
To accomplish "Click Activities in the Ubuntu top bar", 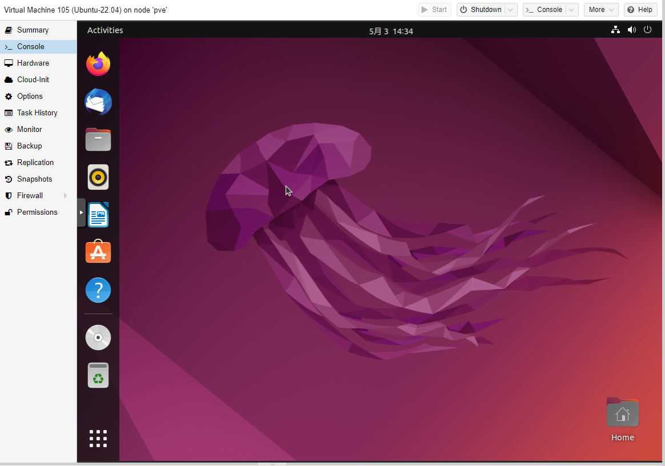I will [105, 30].
